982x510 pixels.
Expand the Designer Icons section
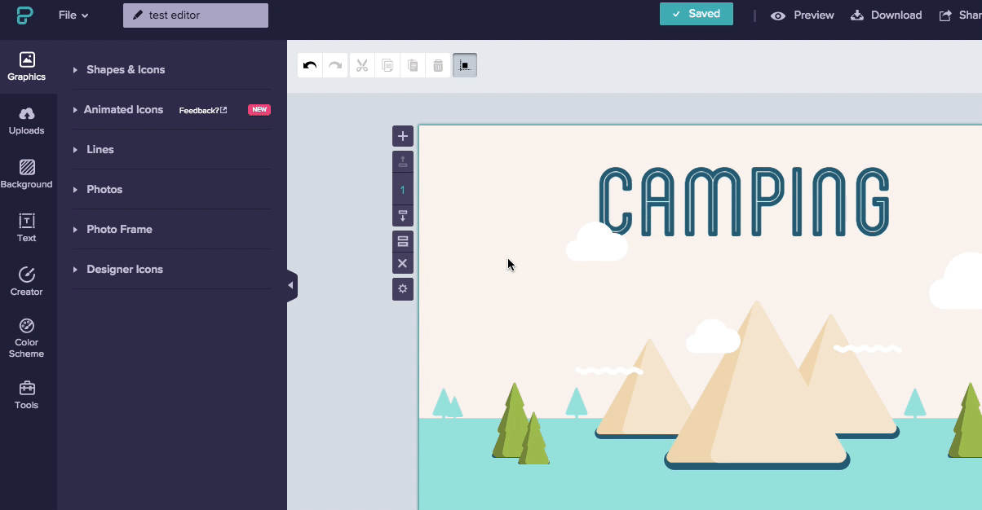(171, 269)
